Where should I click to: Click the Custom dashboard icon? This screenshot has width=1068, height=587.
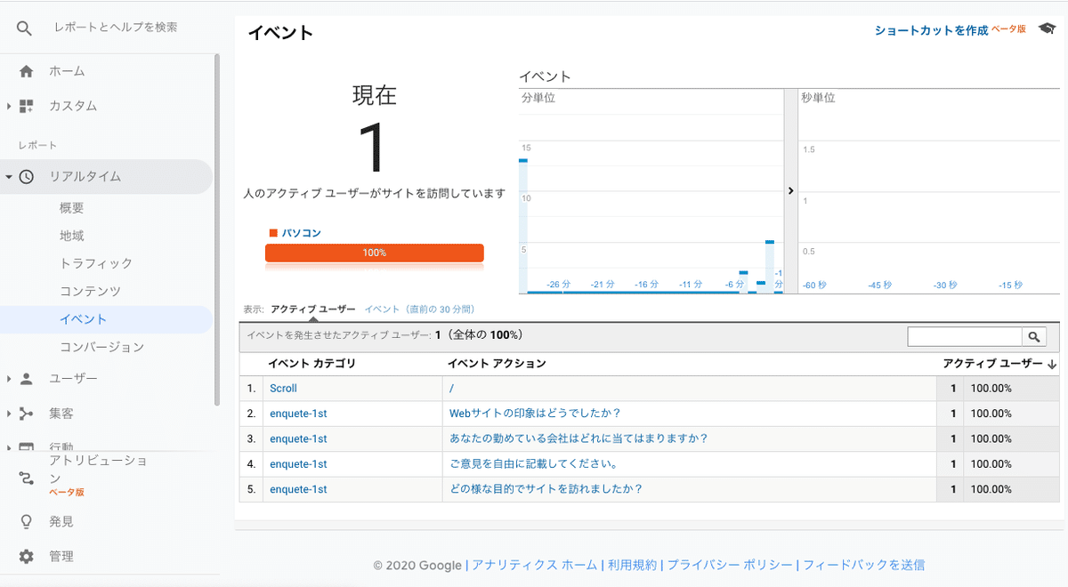[26, 106]
